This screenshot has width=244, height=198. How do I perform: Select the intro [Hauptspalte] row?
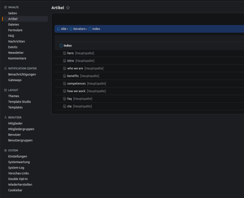(x=149, y=61)
